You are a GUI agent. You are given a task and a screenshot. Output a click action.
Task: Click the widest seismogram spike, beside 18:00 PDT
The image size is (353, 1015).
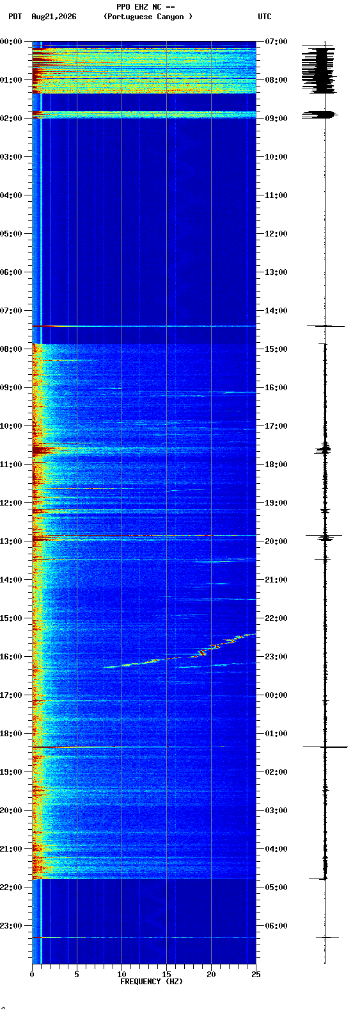pyautogui.click(x=325, y=747)
